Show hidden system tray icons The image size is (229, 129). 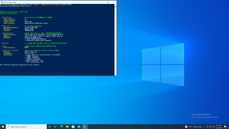204,127
